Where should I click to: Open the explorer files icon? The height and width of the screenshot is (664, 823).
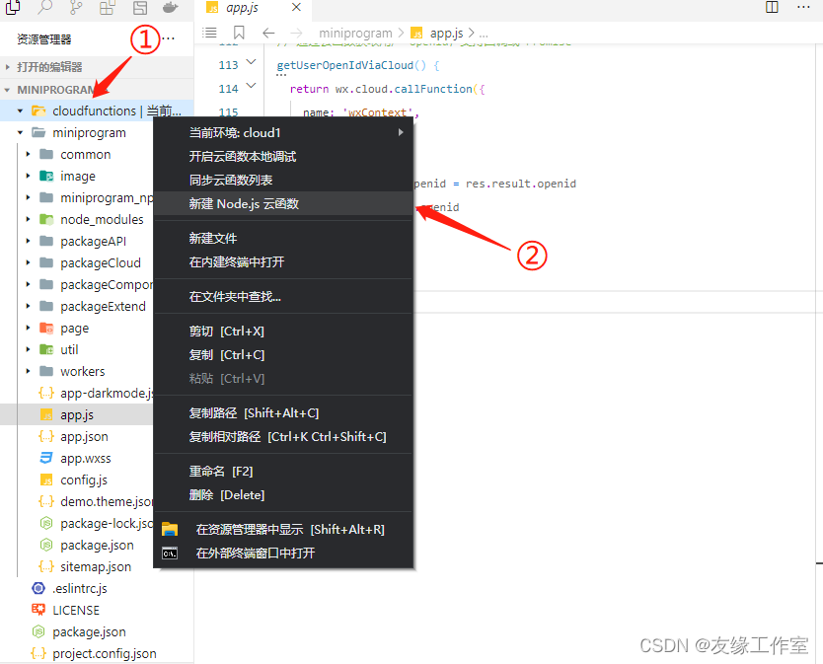[13, 7]
